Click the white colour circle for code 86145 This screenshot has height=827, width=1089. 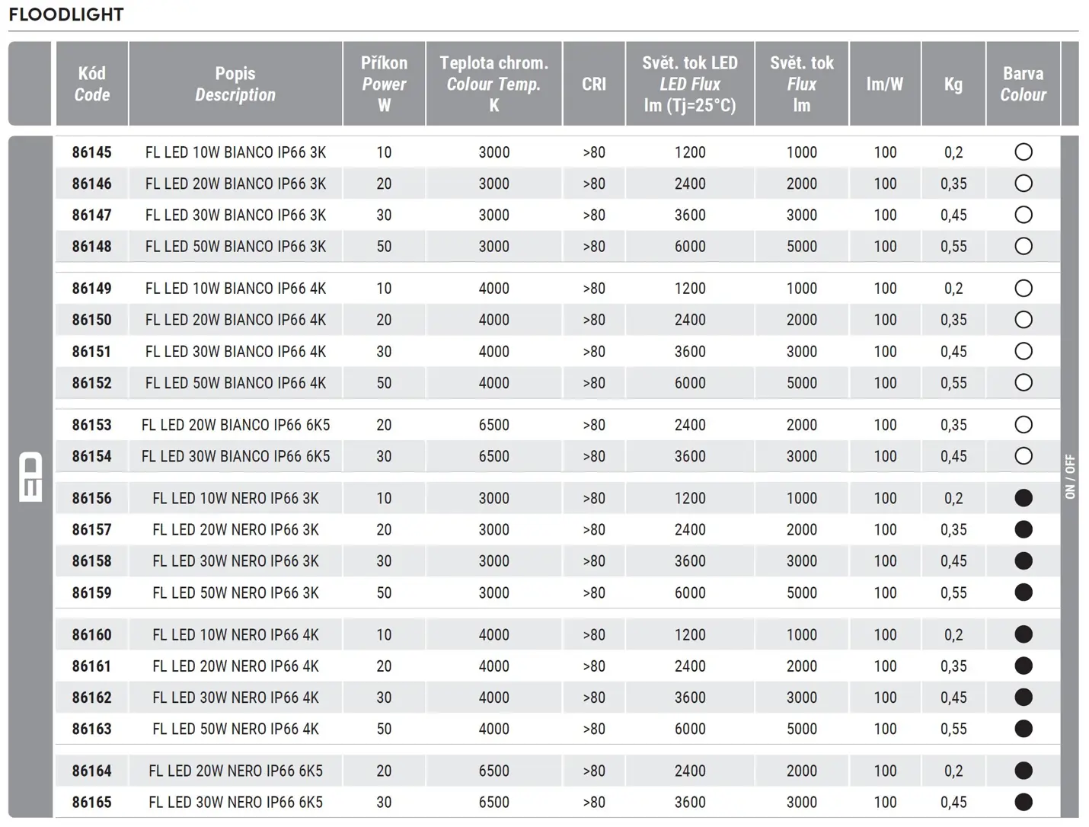pyautogui.click(x=1024, y=152)
